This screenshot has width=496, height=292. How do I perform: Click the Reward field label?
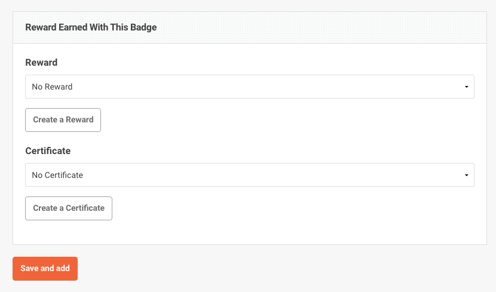pyautogui.click(x=41, y=63)
